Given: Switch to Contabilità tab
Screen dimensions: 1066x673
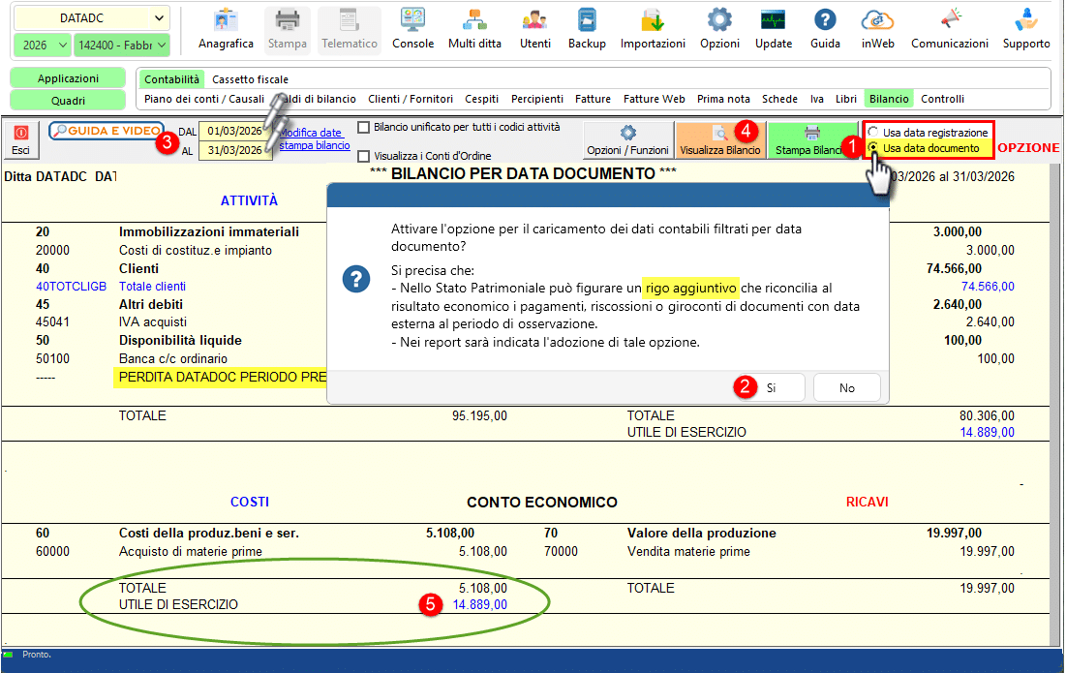Looking at the screenshot, I should [x=171, y=79].
